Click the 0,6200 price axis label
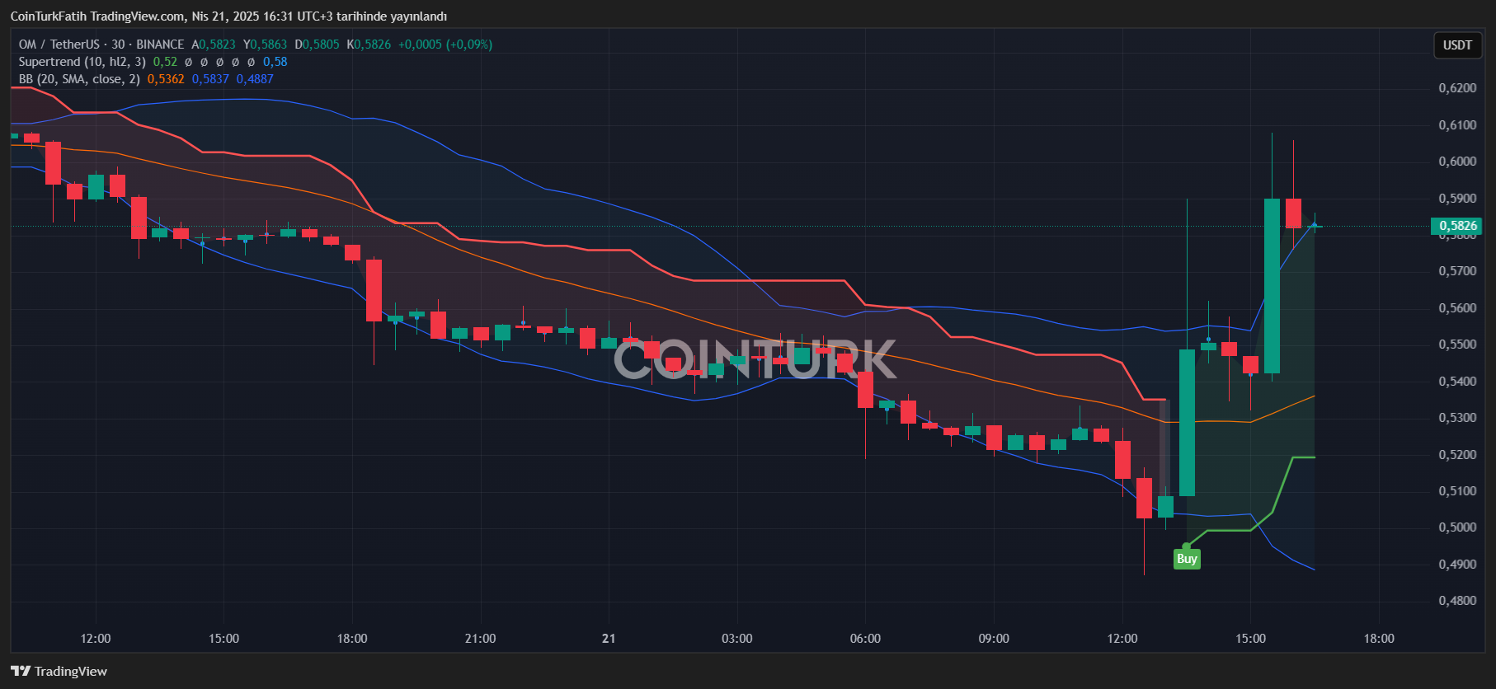 coord(1457,88)
